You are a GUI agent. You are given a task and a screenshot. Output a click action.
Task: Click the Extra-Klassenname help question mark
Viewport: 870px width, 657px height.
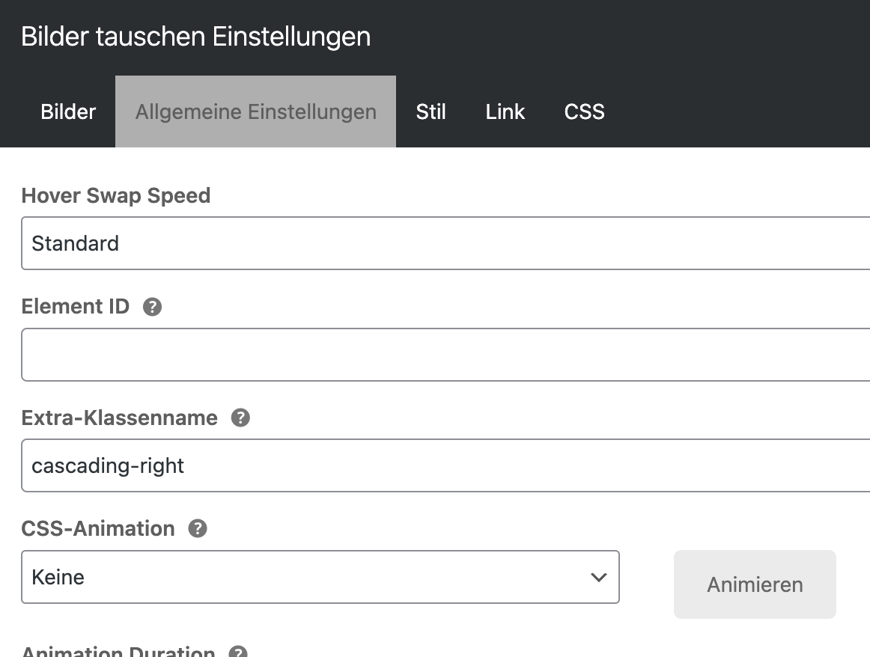click(240, 418)
